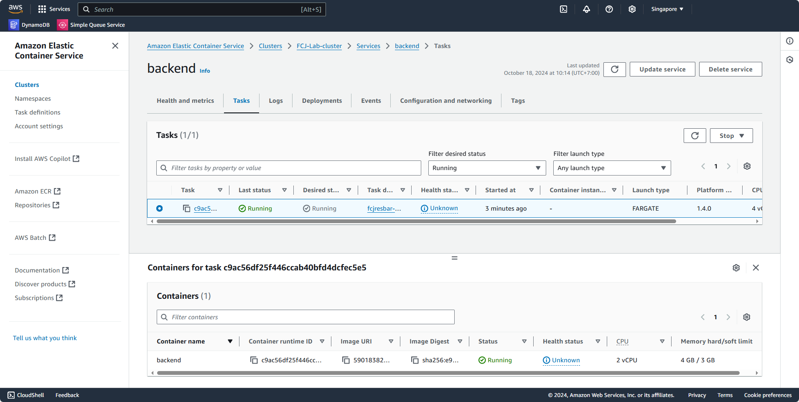Switch to the Logs tab
The width and height of the screenshot is (799, 402).
click(276, 101)
